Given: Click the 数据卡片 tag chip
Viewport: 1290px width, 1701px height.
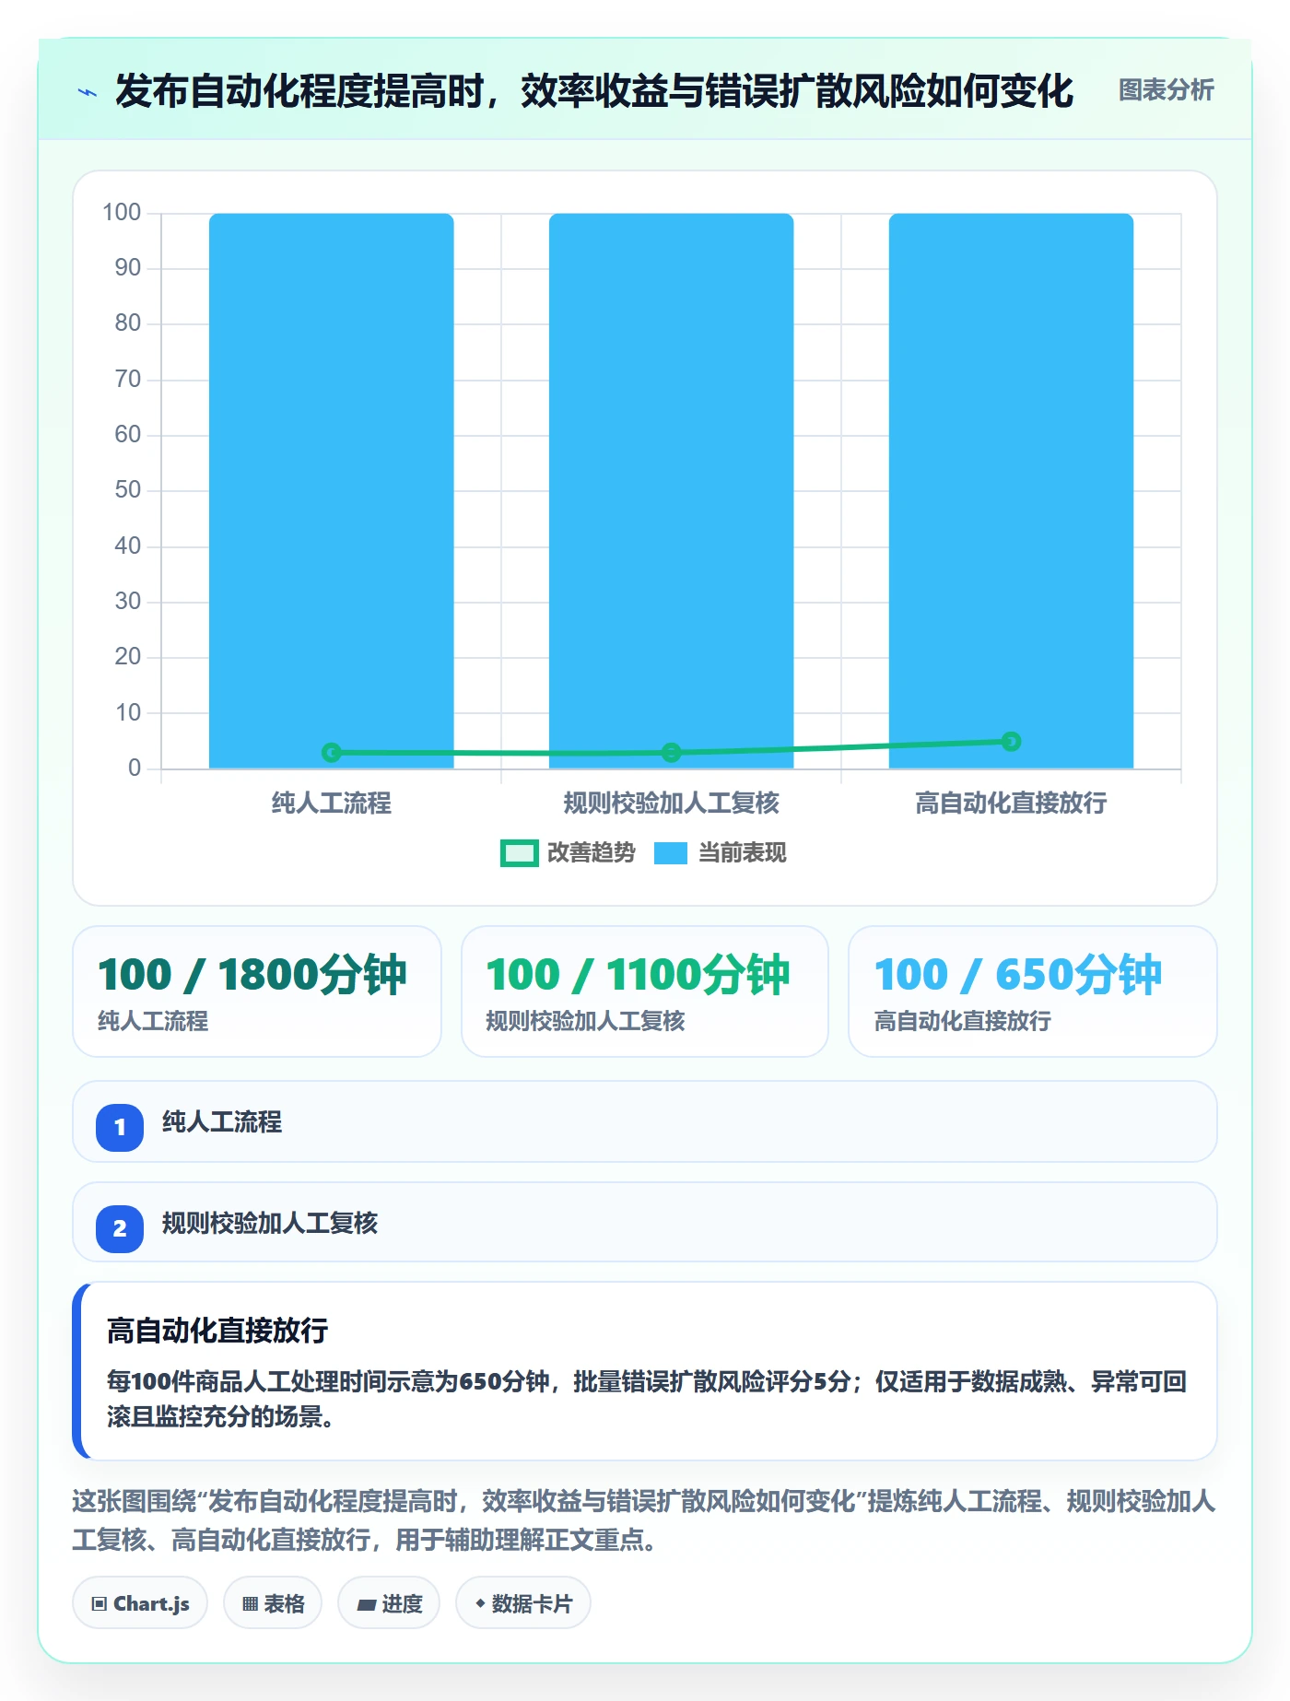Looking at the screenshot, I should (522, 1603).
